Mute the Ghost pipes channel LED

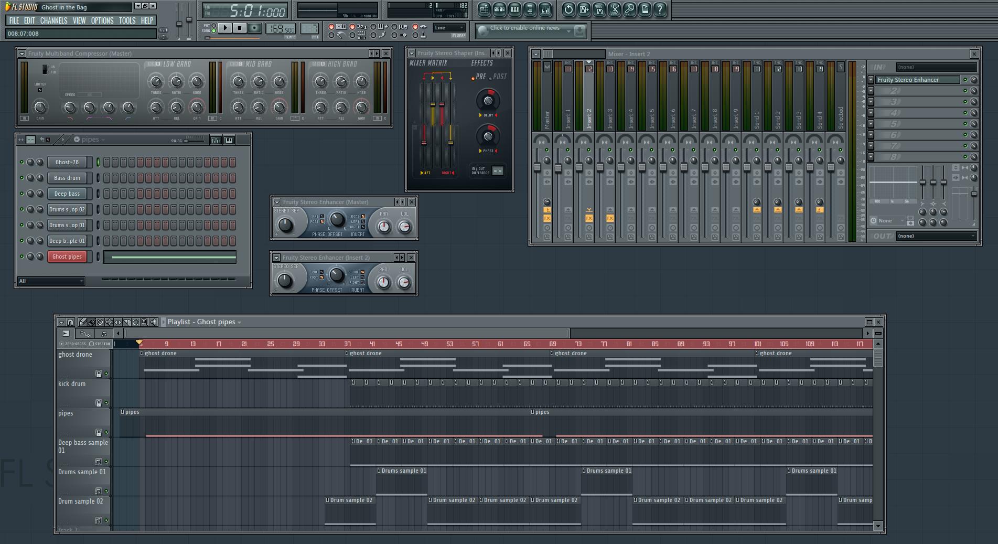coord(22,257)
